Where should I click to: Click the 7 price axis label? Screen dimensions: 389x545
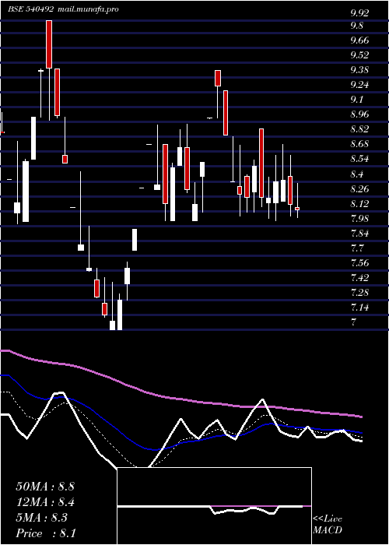353,322
